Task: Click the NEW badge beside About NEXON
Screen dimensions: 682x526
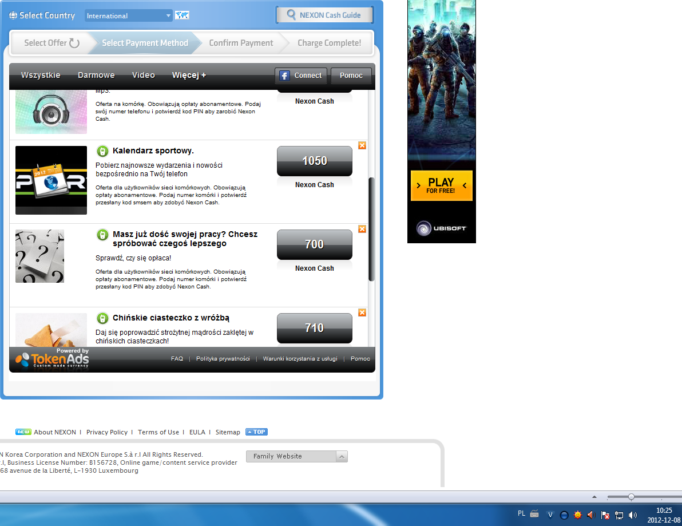Action: [23, 432]
